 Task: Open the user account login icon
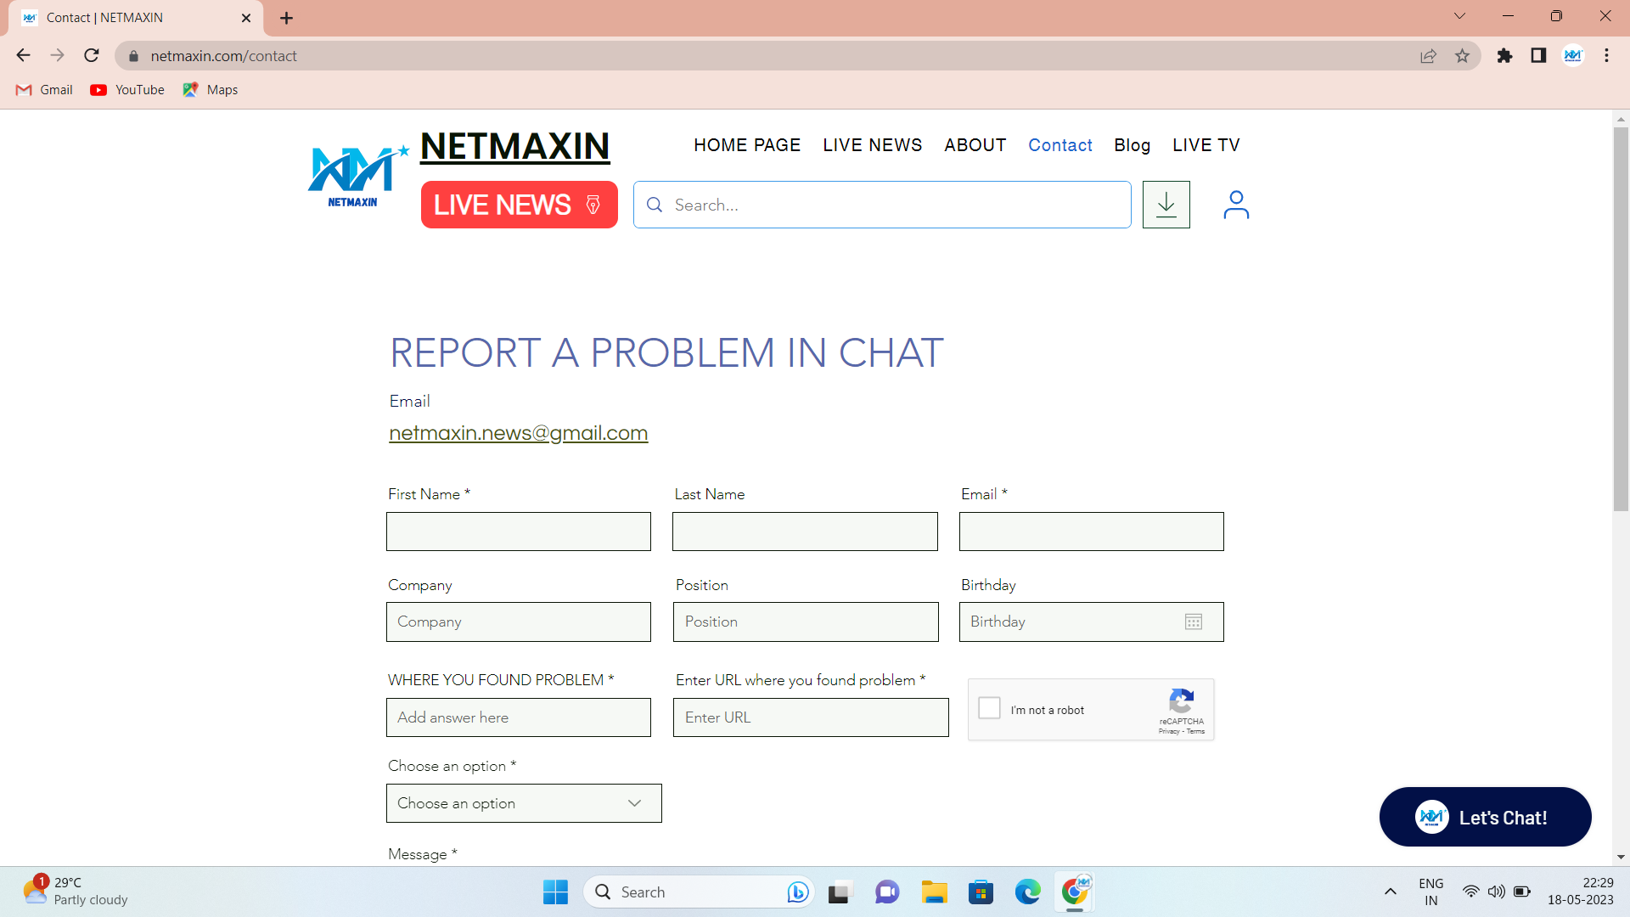1235,205
